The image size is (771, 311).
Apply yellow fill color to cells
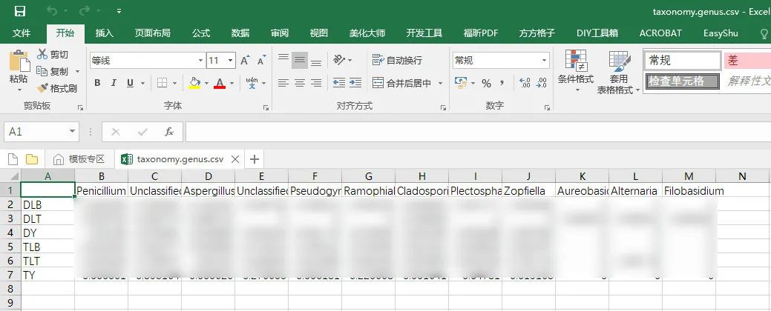(194, 83)
